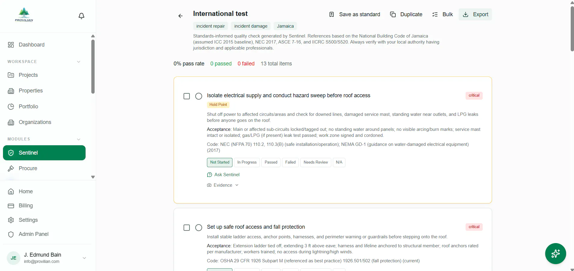Click the incident repair tag
Screen dimensions: 574x271
point(211,26)
